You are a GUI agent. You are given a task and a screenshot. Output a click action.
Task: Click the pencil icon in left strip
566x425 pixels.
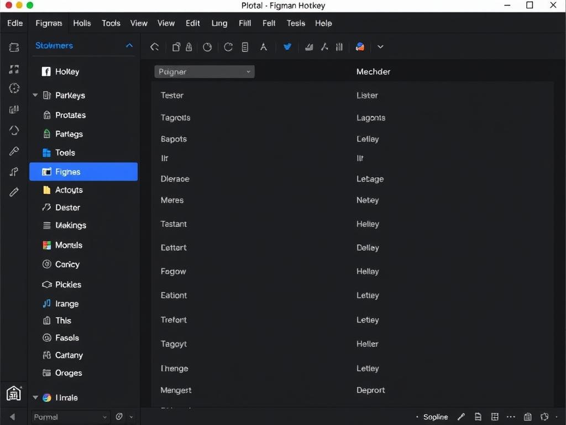tap(14, 192)
